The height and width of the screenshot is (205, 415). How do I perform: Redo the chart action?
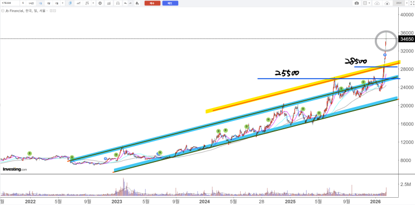[x=131, y=3]
